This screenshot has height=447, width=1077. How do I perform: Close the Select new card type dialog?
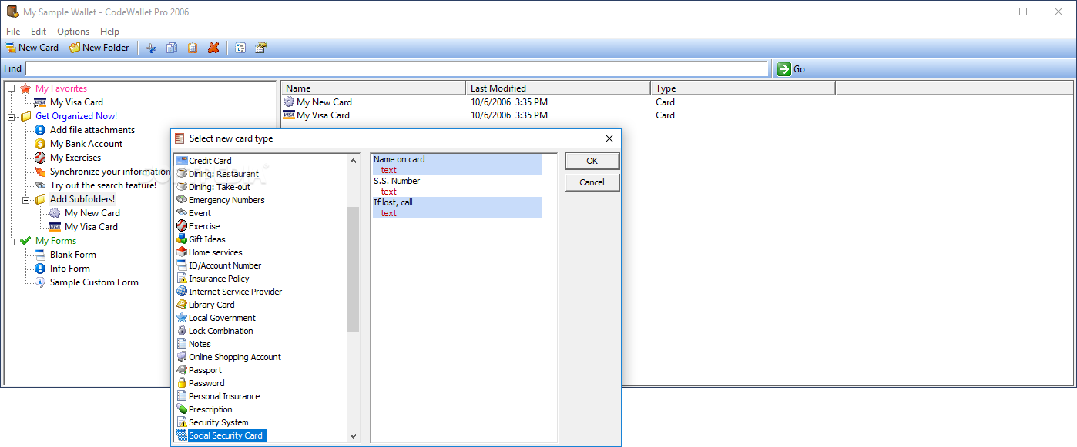click(609, 138)
